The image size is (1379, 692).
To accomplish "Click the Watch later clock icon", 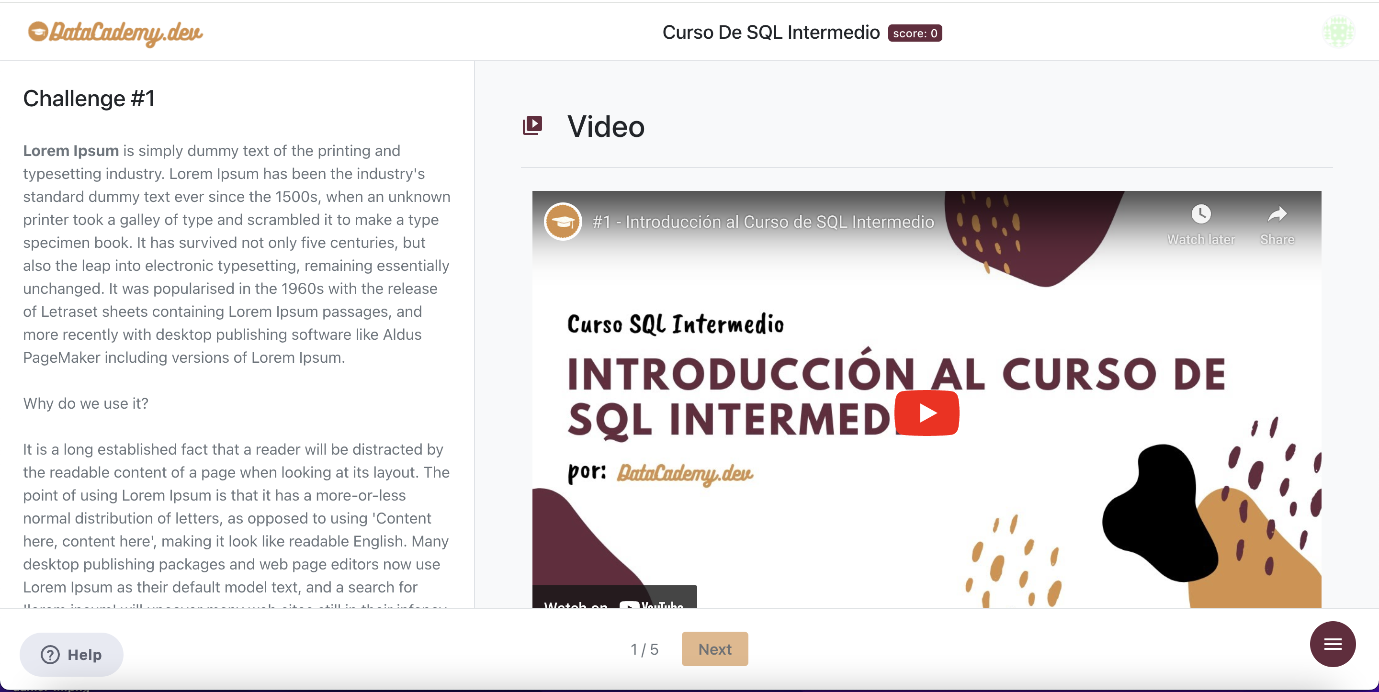I will click(1201, 214).
